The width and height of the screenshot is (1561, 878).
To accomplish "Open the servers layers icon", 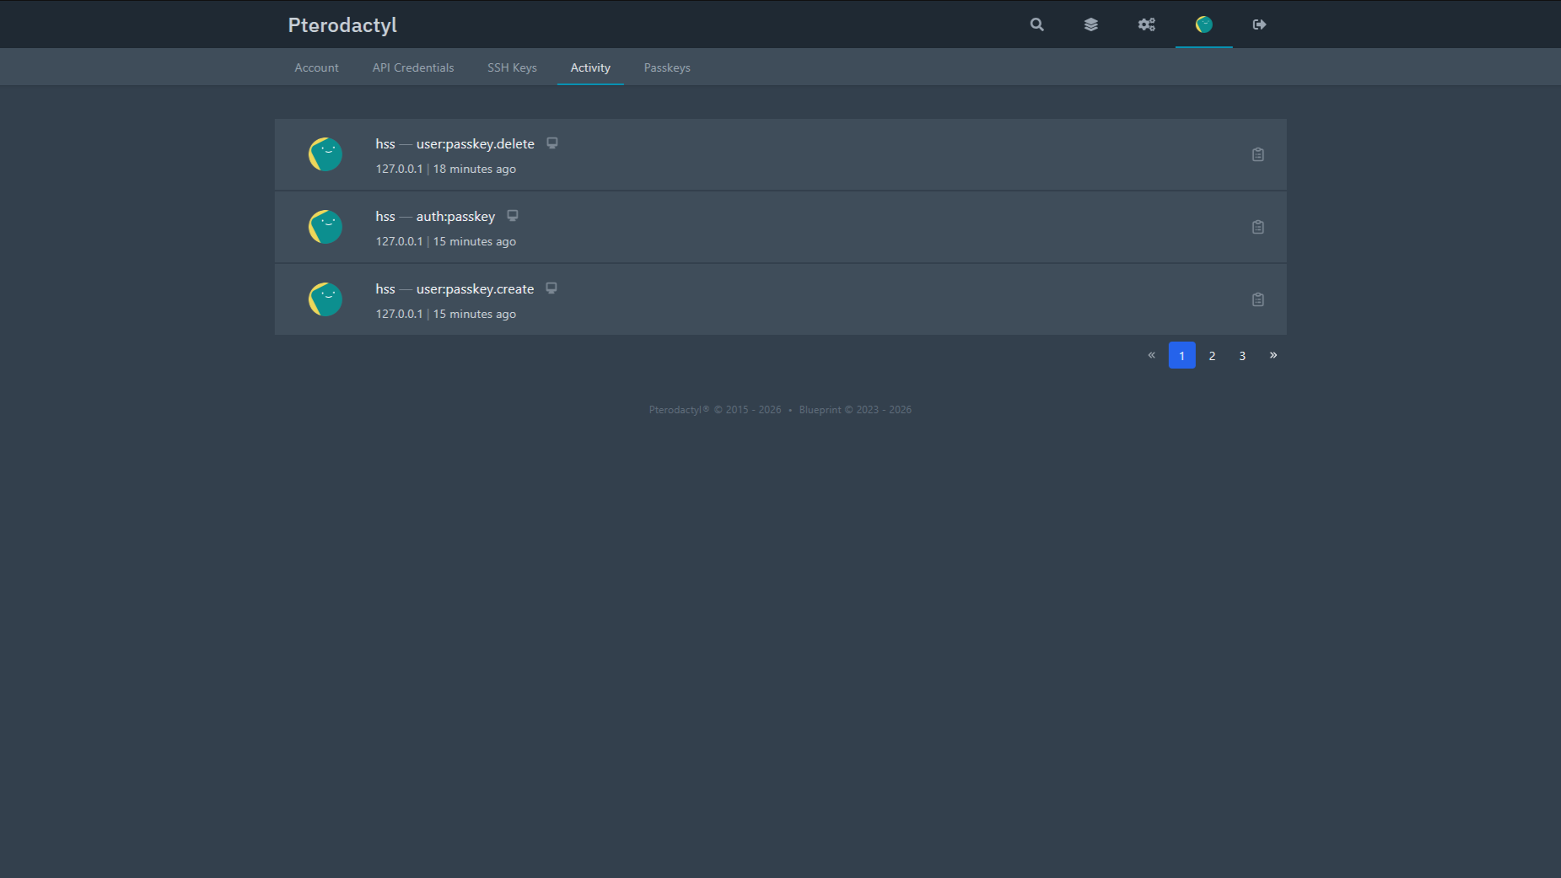I will (1090, 24).
